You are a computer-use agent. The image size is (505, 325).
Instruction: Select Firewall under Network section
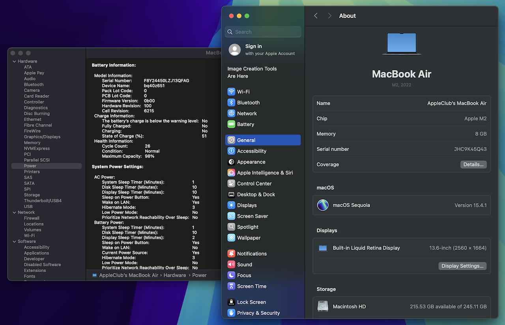32,218
